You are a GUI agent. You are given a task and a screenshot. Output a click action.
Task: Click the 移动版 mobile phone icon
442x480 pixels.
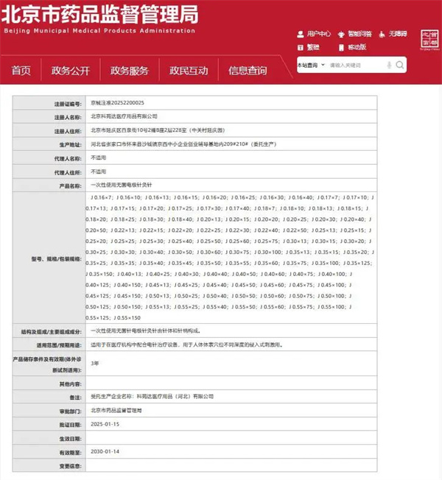(x=342, y=47)
